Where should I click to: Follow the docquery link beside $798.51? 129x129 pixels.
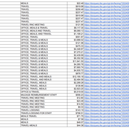107,113
